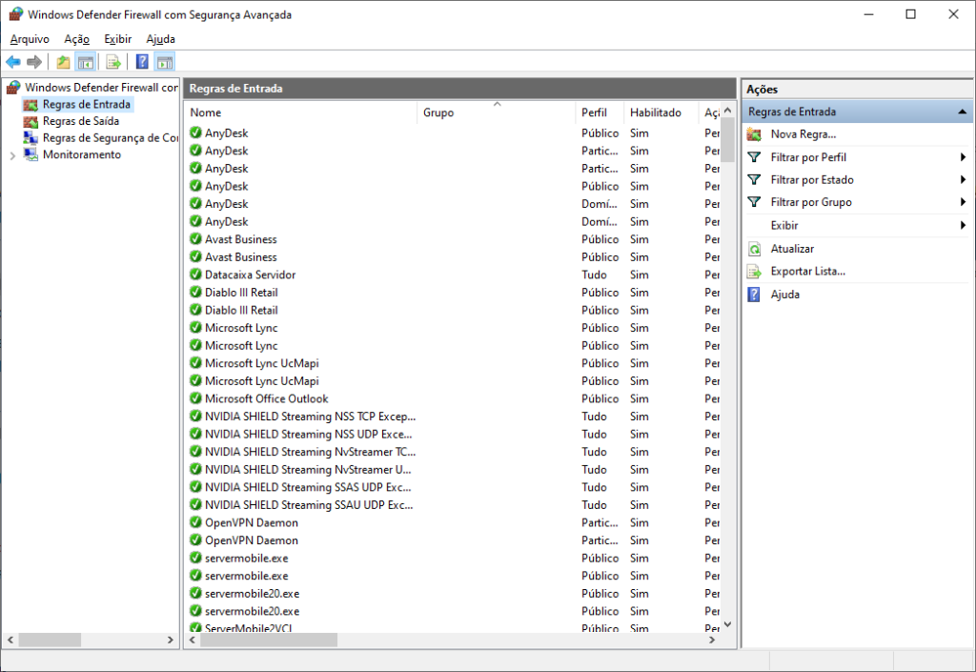976x672 pixels.
Task: Click the Nova Regra icon in Actions pane
Action: coord(754,134)
